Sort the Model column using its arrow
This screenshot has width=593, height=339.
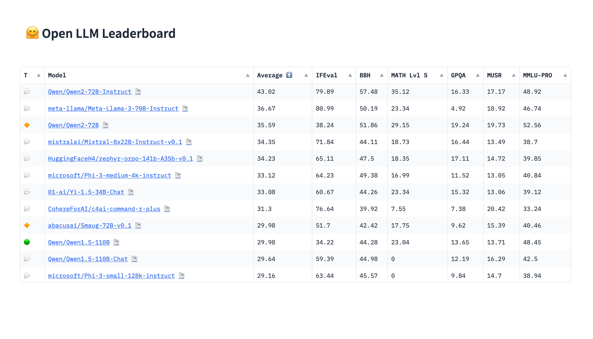pyautogui.click(x=248, y=75)
